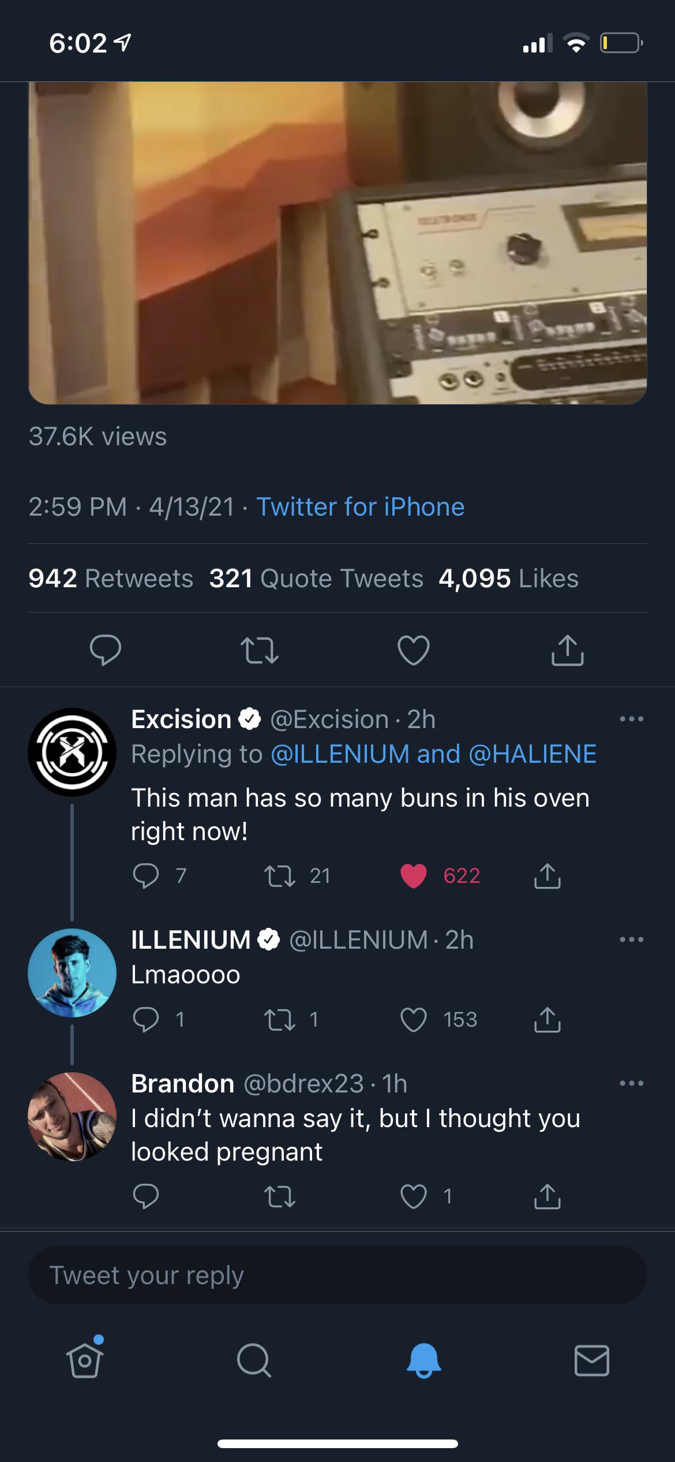Share the main tweet
Viewport: 675px width, 1462px height.
[x=568, y=650]
